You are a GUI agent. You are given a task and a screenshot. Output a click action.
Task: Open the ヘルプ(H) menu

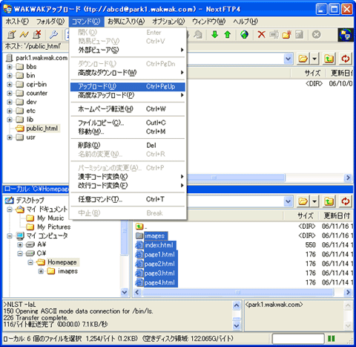[x=245, y=22]
